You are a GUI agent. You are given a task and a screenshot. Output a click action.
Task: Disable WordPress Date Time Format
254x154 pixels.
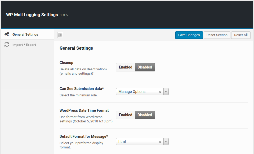(145, 115)
